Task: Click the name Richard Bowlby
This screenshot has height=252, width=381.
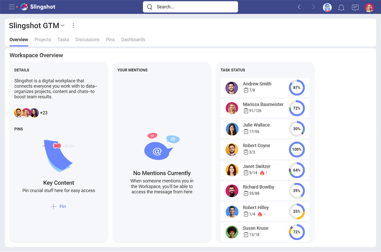Action: [259, 187]
